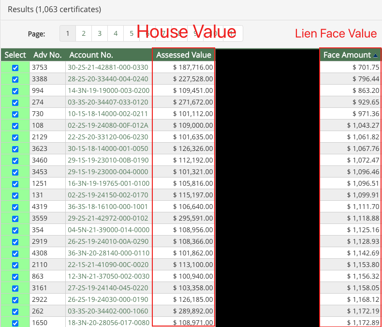Open account 29-1S-19-23000-004-0000
Image resolution: width=382 pixels, height=327 pixels.
pos(108,172)
